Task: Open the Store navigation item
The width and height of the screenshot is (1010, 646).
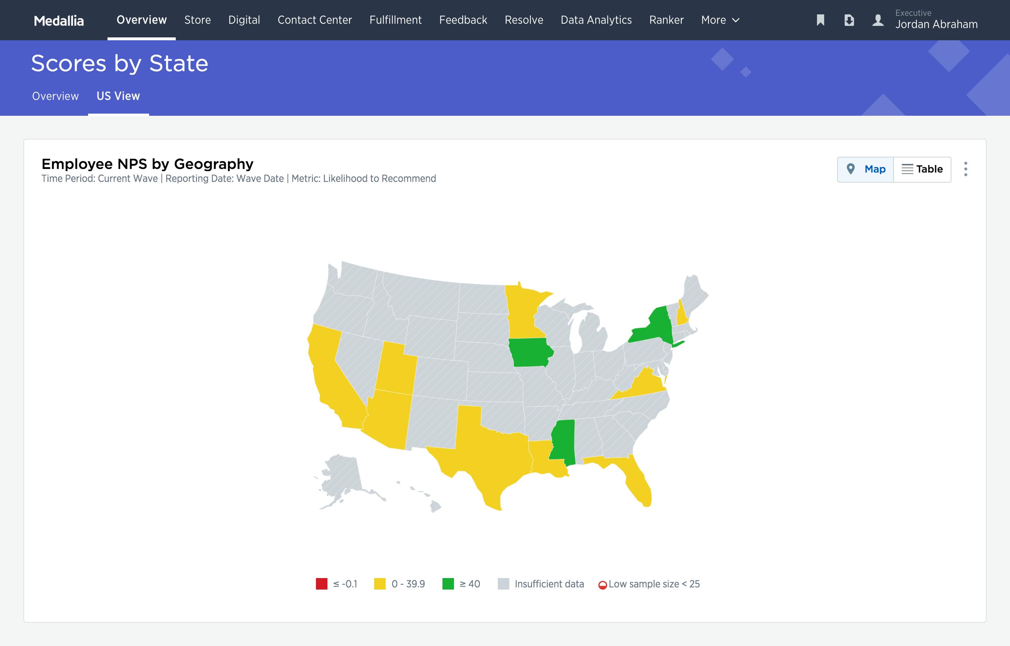Action: click(198, 20)
